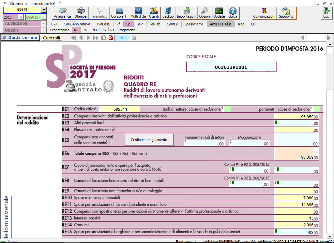This screenshot has width=334, height=243.
Task: Click the Codice attività field 692011
Action: [x=120, y=109]
